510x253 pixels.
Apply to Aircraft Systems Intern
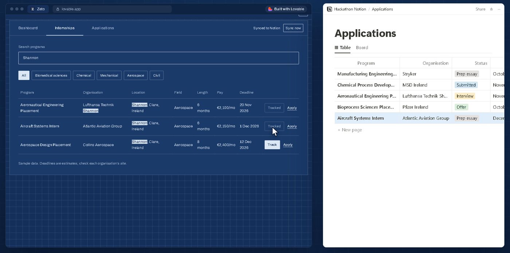292,126
